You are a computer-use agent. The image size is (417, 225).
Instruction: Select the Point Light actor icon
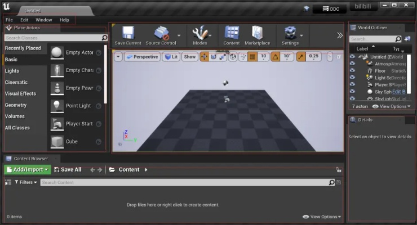56,106
